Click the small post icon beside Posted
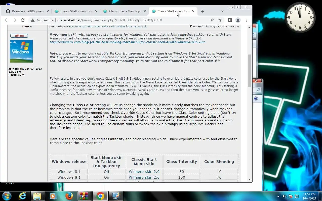Screen dimensions: 322x201 point(191,26)
